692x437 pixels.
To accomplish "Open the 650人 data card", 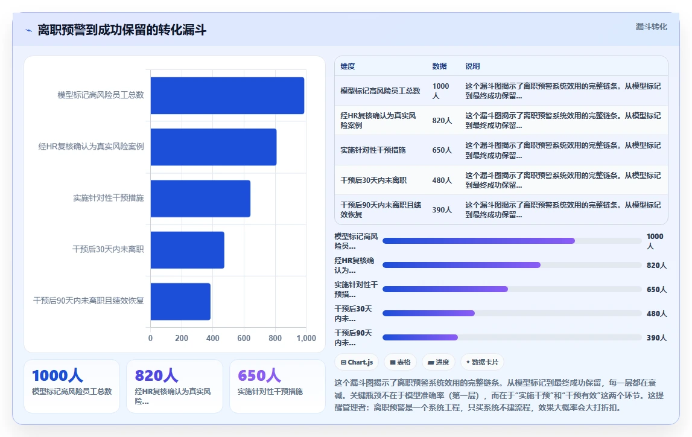I will pyautogui.click(x=277, y=386).
